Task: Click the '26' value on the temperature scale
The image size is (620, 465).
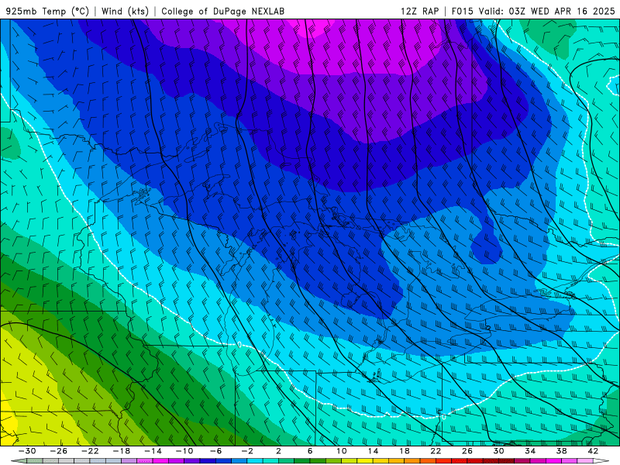Action: tap(467, 451)
